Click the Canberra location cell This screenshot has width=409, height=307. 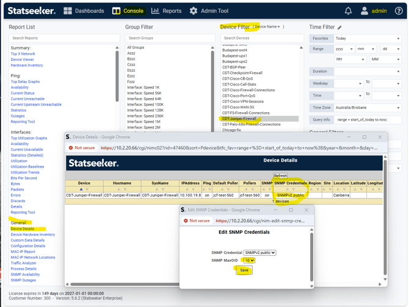coord(341,195)
